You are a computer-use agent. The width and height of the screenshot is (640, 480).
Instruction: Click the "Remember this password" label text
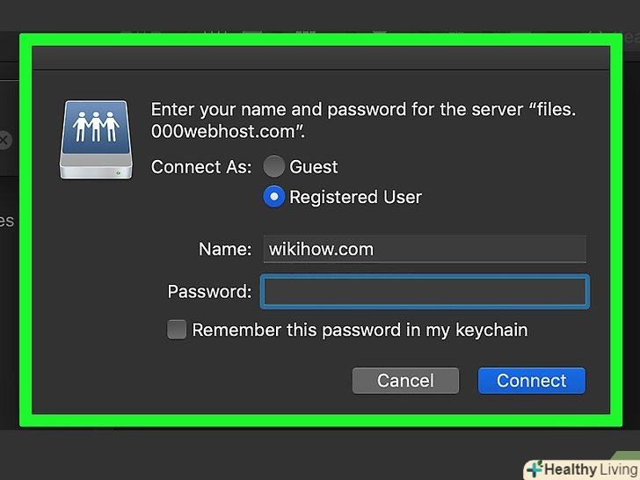tap(360, 331)
